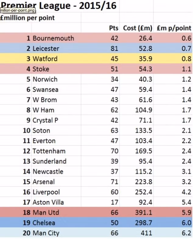Click Stoke's cost value 54.3
This screenshot has width=193, height=239.
(x=146, y=69)
